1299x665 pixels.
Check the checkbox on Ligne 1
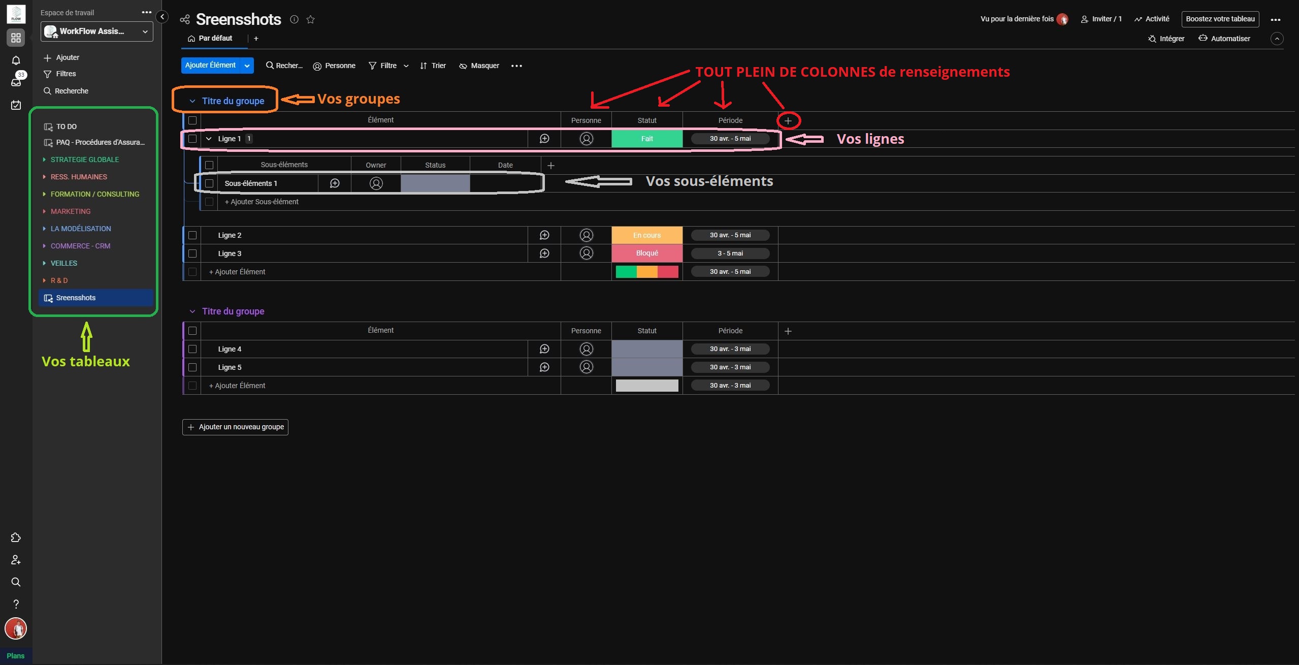192,139
